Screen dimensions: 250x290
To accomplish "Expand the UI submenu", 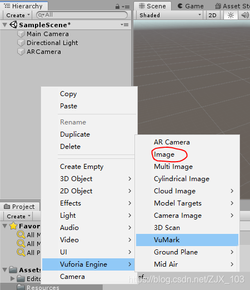I will point(88,252).
